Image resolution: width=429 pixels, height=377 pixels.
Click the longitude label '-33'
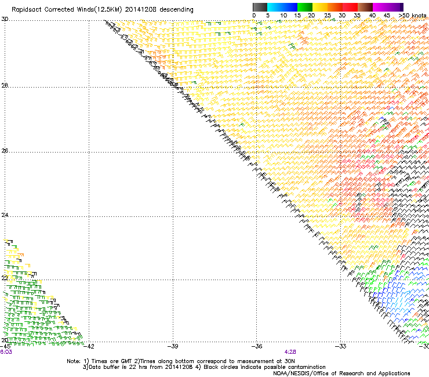(x=341, y=346)
